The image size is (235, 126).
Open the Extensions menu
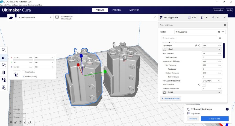coord(23,5)
